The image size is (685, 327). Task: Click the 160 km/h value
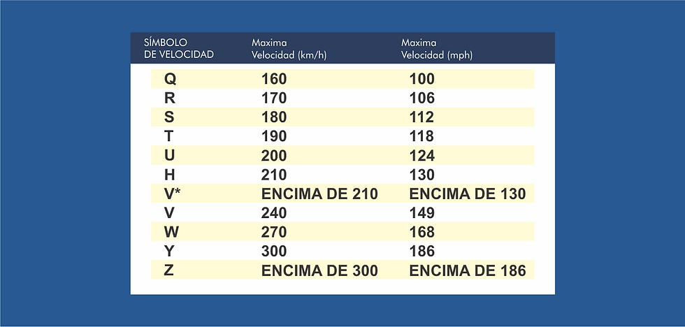274,79
